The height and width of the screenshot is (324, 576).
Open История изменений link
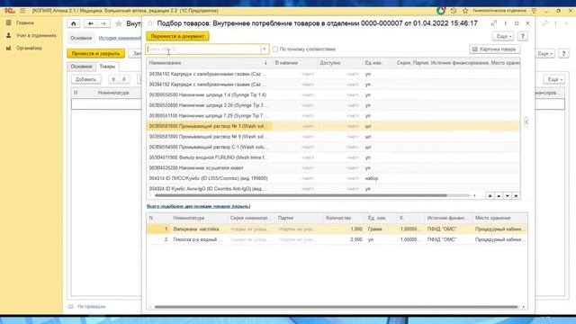coord(120,38)
